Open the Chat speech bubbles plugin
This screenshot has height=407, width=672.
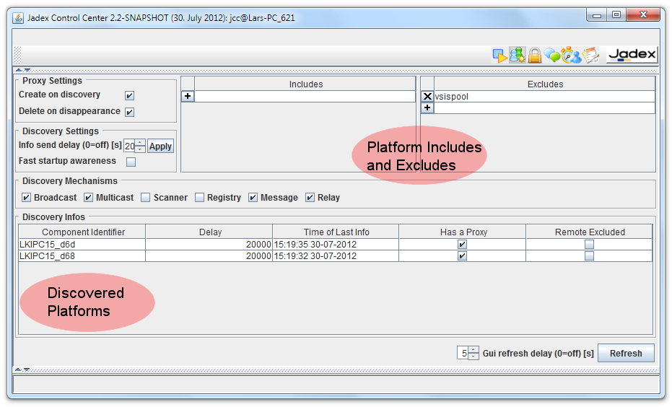coord(553,55)
